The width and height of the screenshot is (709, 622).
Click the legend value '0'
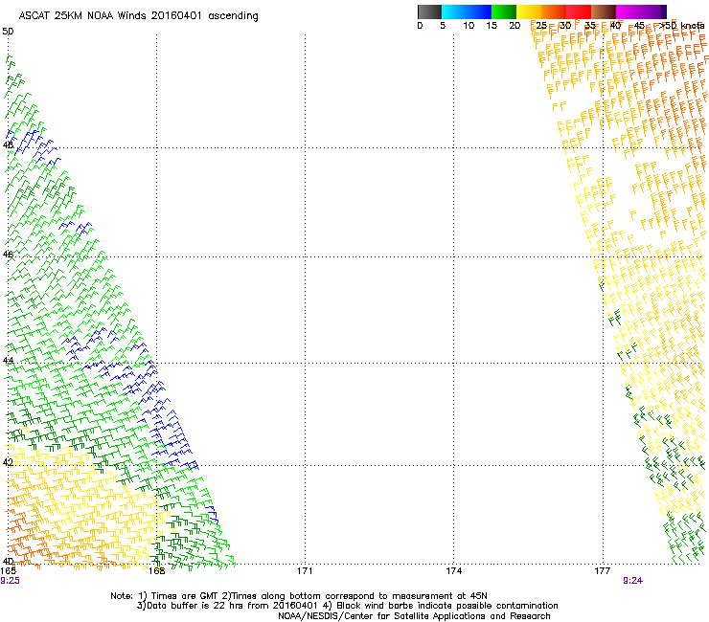pyautogui.click(x=420, y=26)
